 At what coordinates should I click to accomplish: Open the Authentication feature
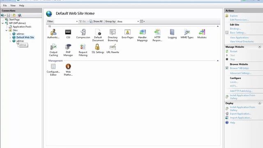click(x=53, y=34)
